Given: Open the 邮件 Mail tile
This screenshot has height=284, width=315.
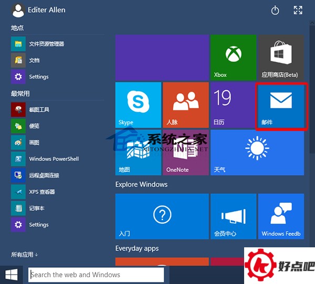Looking at the screenshot, I should pyautogui.click(x=281, y=106).
